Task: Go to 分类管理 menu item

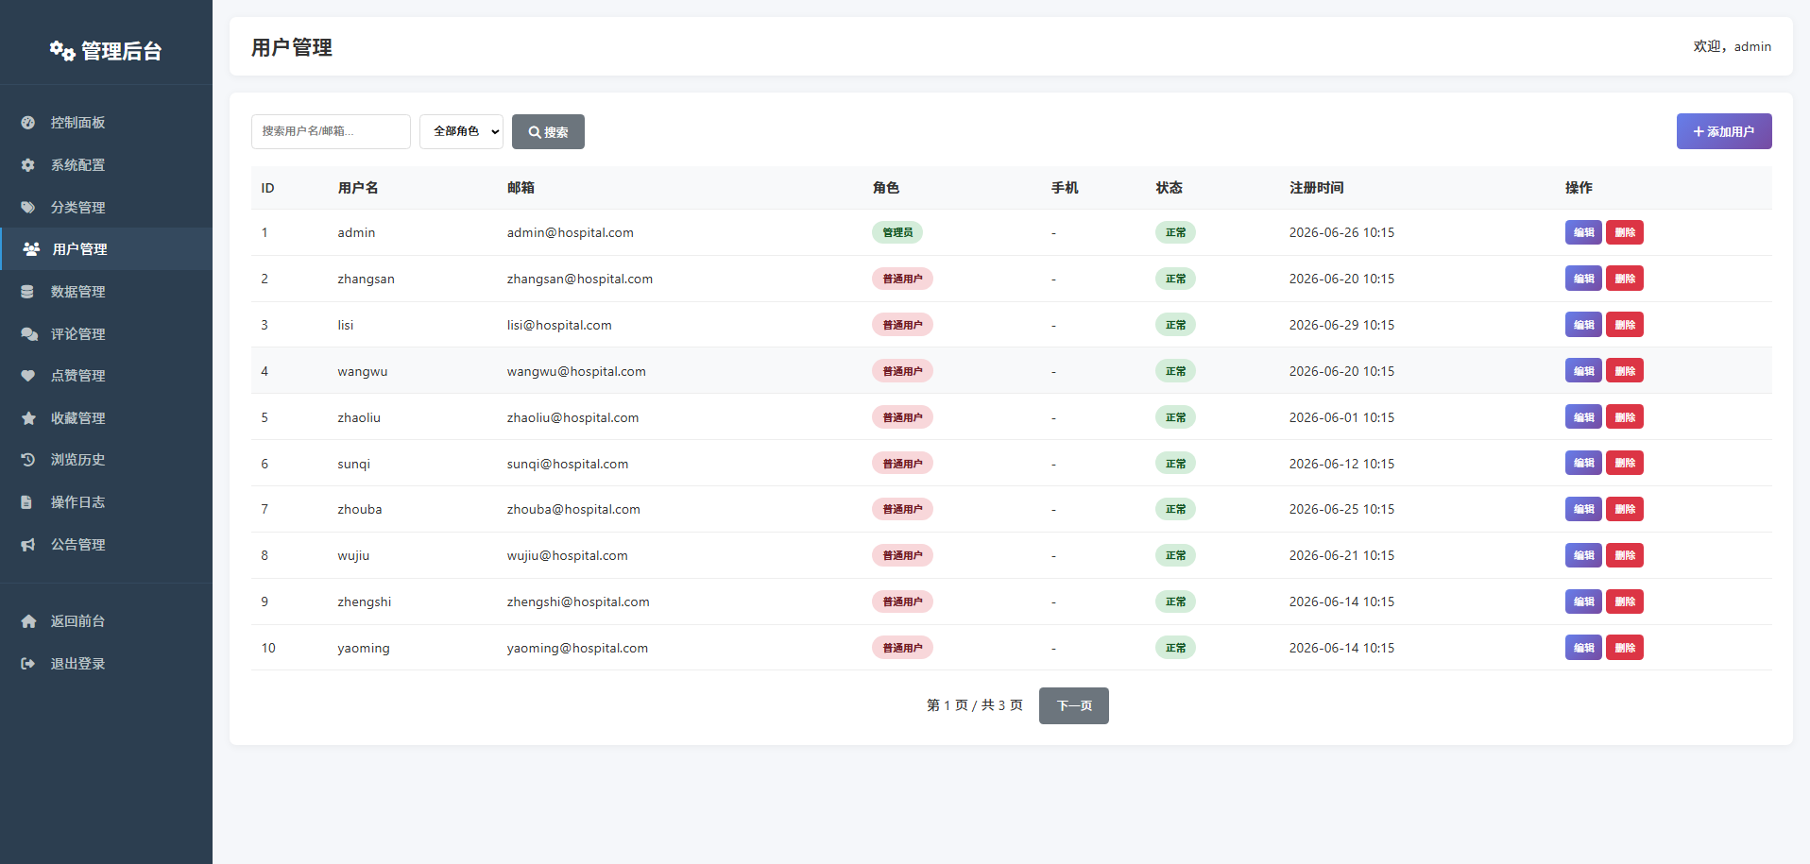Action: tap(106, 208)
